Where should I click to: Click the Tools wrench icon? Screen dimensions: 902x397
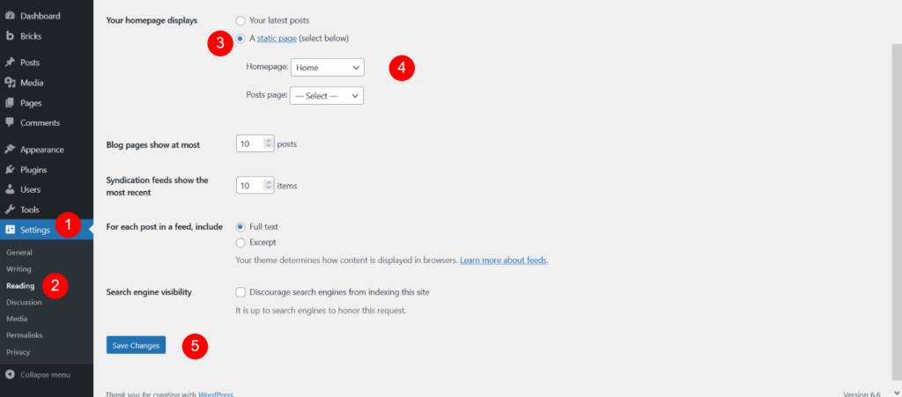(10, 210)
